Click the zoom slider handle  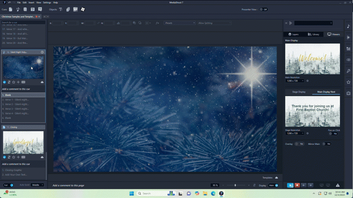tap(235, 185)
